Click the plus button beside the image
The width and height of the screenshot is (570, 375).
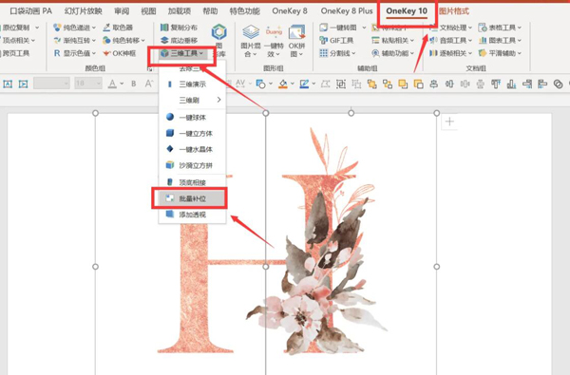449,122
